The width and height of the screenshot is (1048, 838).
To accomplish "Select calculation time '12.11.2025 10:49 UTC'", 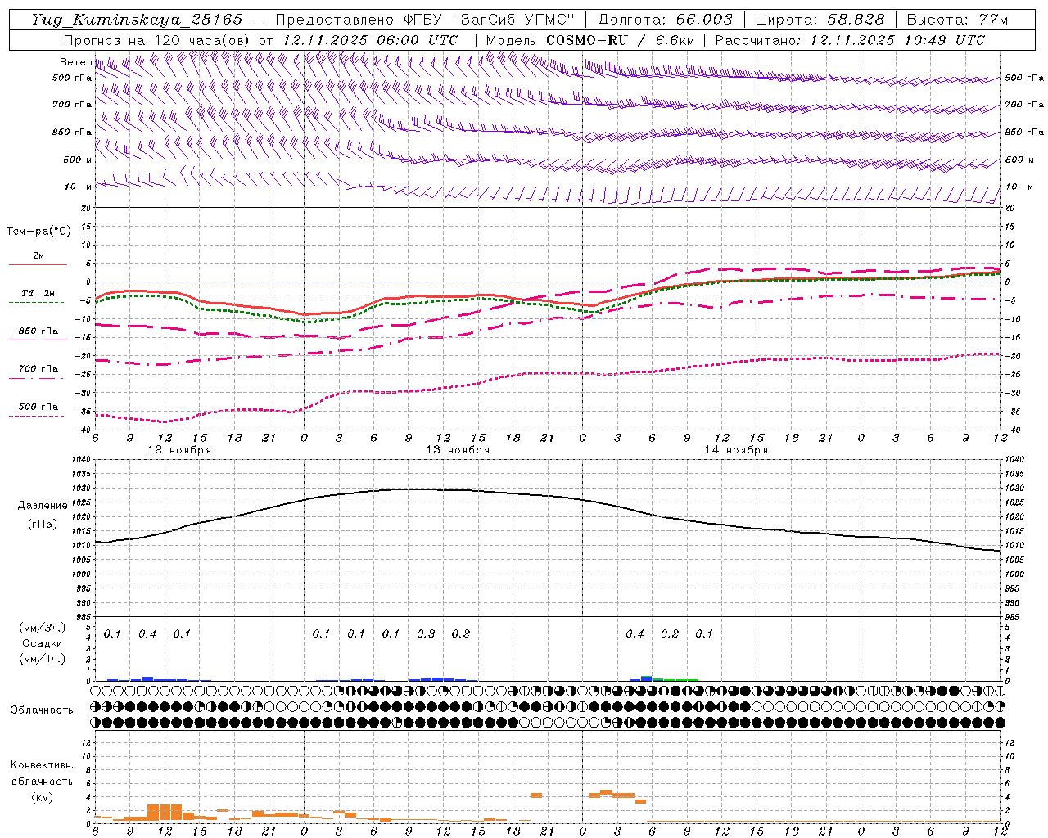I will pyautogui.click(x=897, y=40).
